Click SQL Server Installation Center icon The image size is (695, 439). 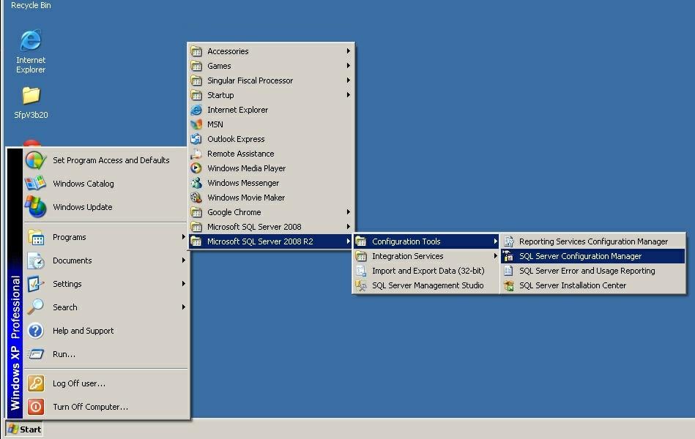point(508,285)
